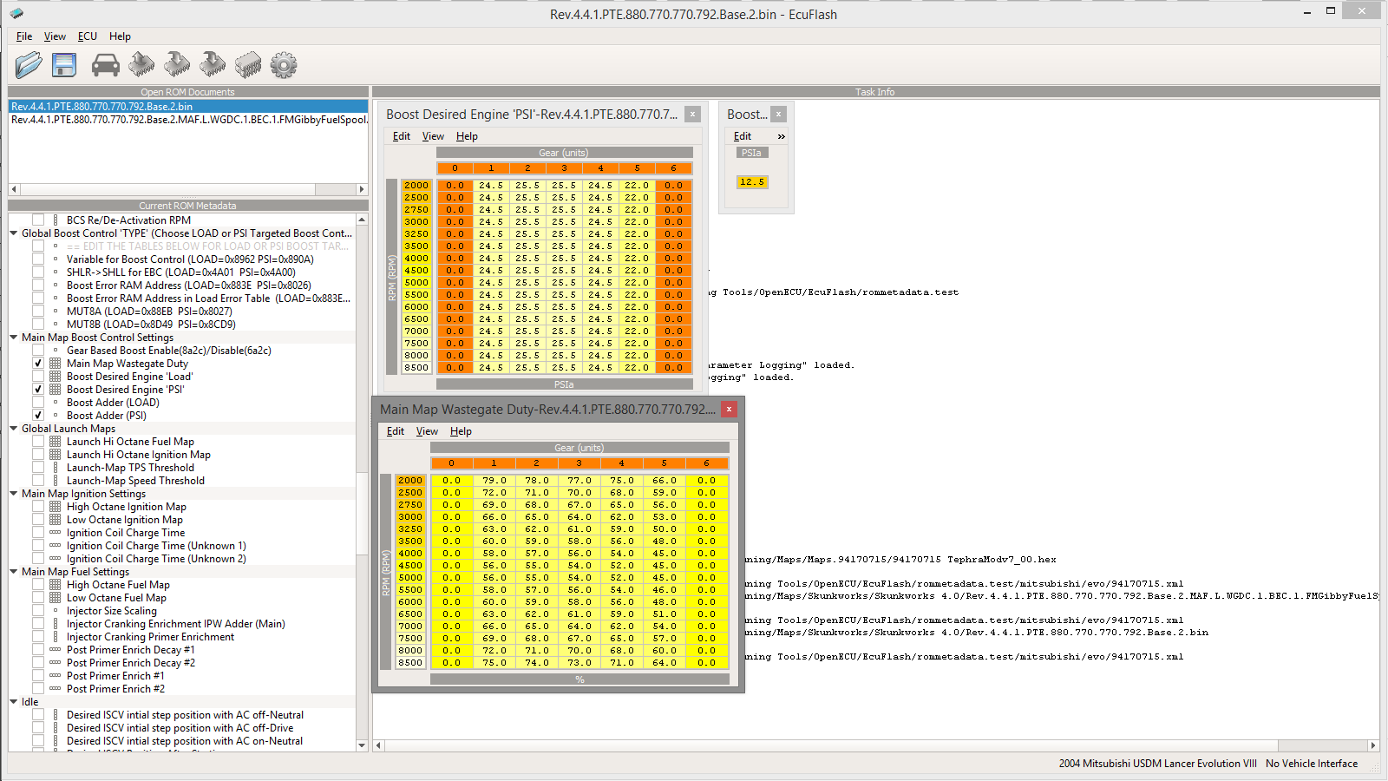1388x781 pixels.
Task: Uncheck the Boost Adder (PSI) checkbox
Action: [x=38, y=416]
